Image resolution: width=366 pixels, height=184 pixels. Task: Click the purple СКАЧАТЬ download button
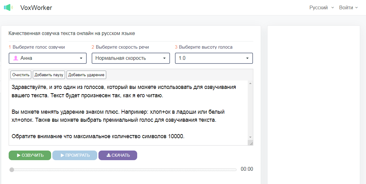(118, 155)
